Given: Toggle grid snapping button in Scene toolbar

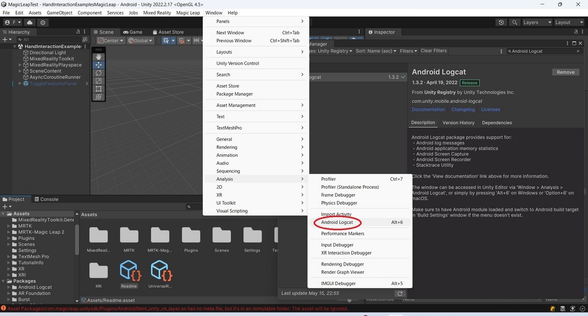Looking at the screenshot, I should (x=182, y=41).
